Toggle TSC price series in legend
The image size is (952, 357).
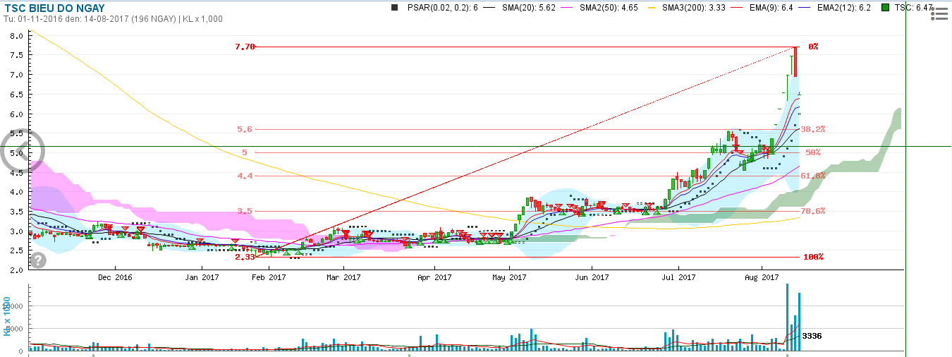click(915, 7)
